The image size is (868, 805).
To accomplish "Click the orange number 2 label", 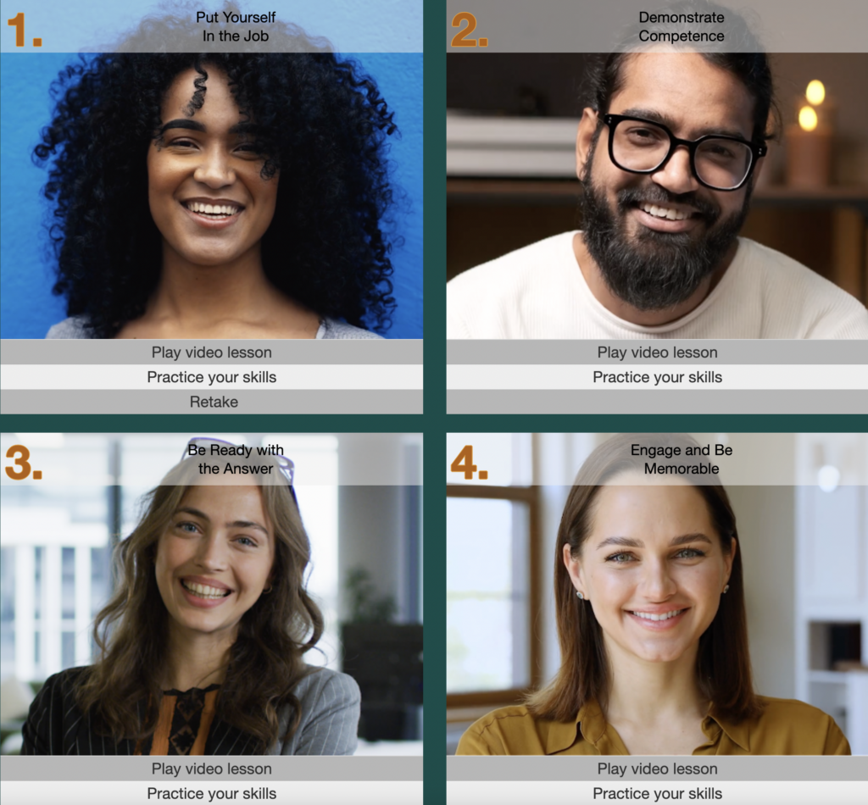I will 470,30.
